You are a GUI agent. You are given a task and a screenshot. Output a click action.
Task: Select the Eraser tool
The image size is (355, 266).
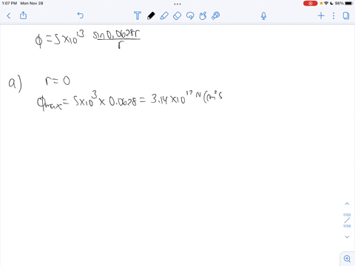pyautogui.click(x=177, y=16)
